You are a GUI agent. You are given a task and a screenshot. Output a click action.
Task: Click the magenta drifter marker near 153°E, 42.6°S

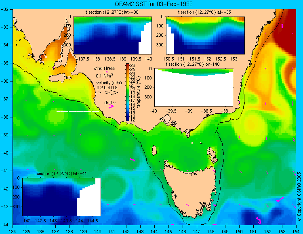(280, 199)
